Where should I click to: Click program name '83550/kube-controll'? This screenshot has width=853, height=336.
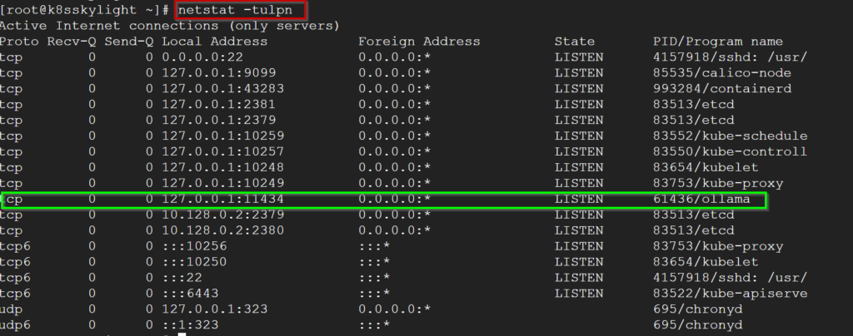click(x=731, y=151)
